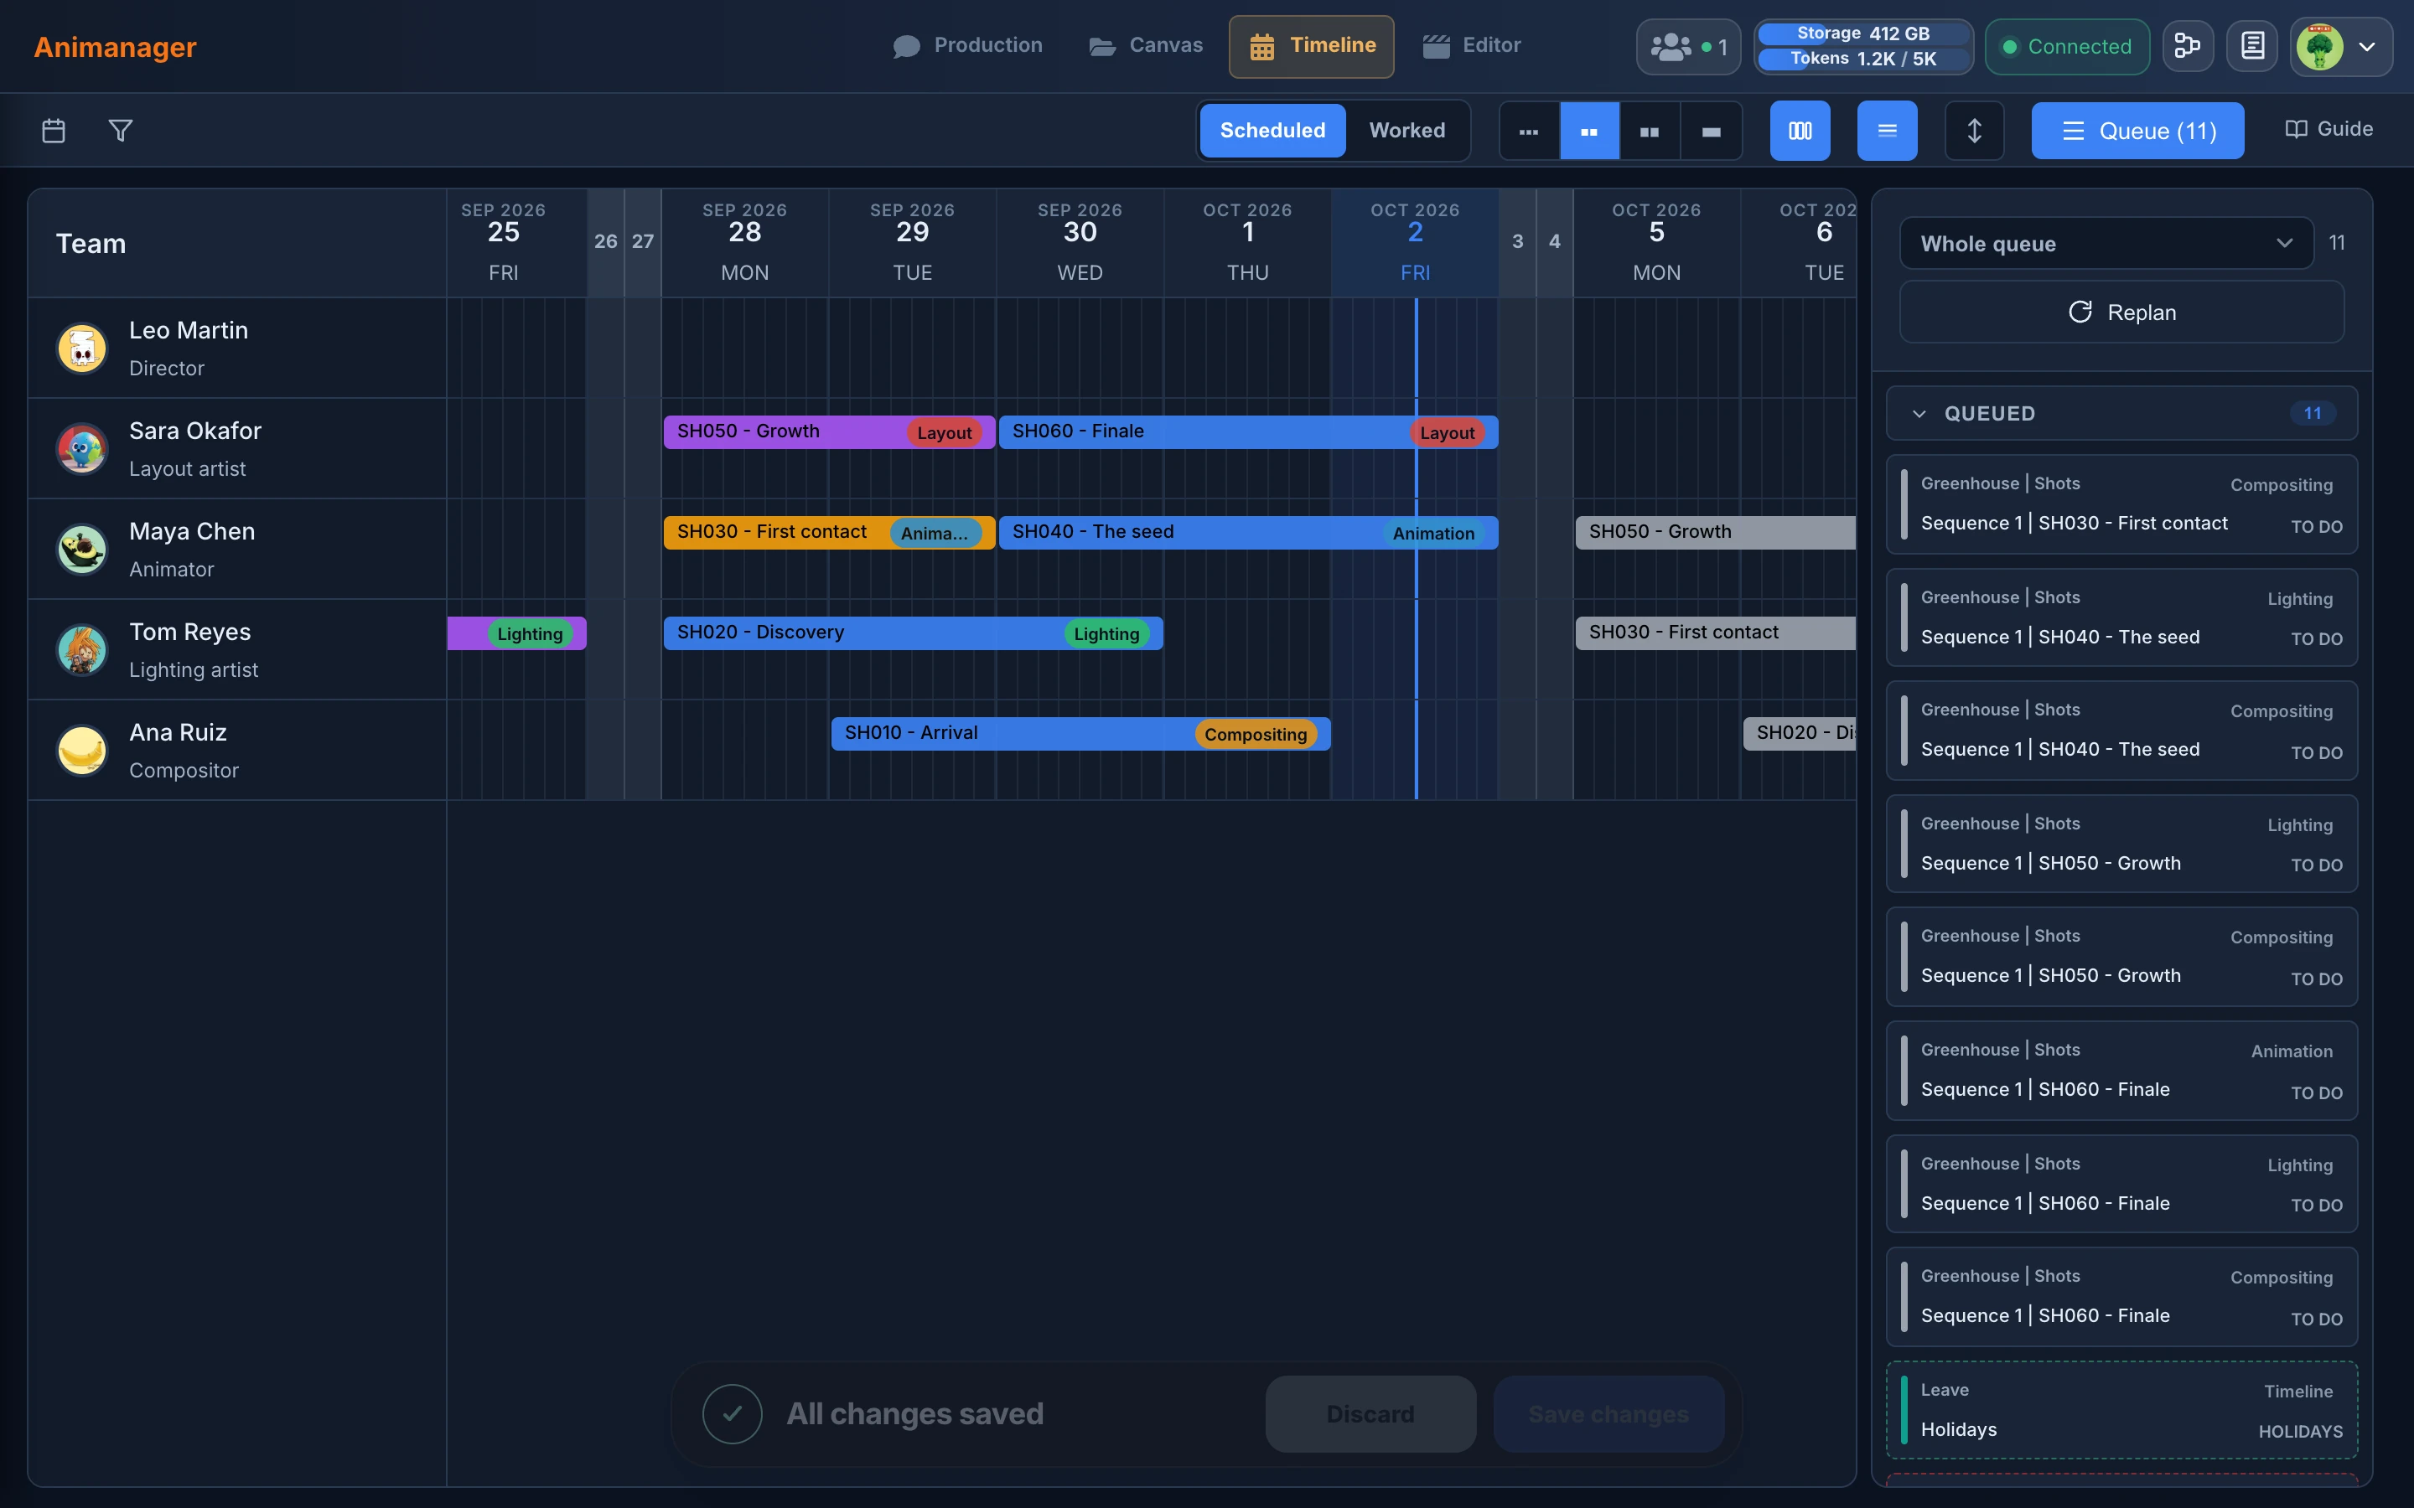
Task: Toggle the Queue (11) panel button
Action: tap(2137, 131)
